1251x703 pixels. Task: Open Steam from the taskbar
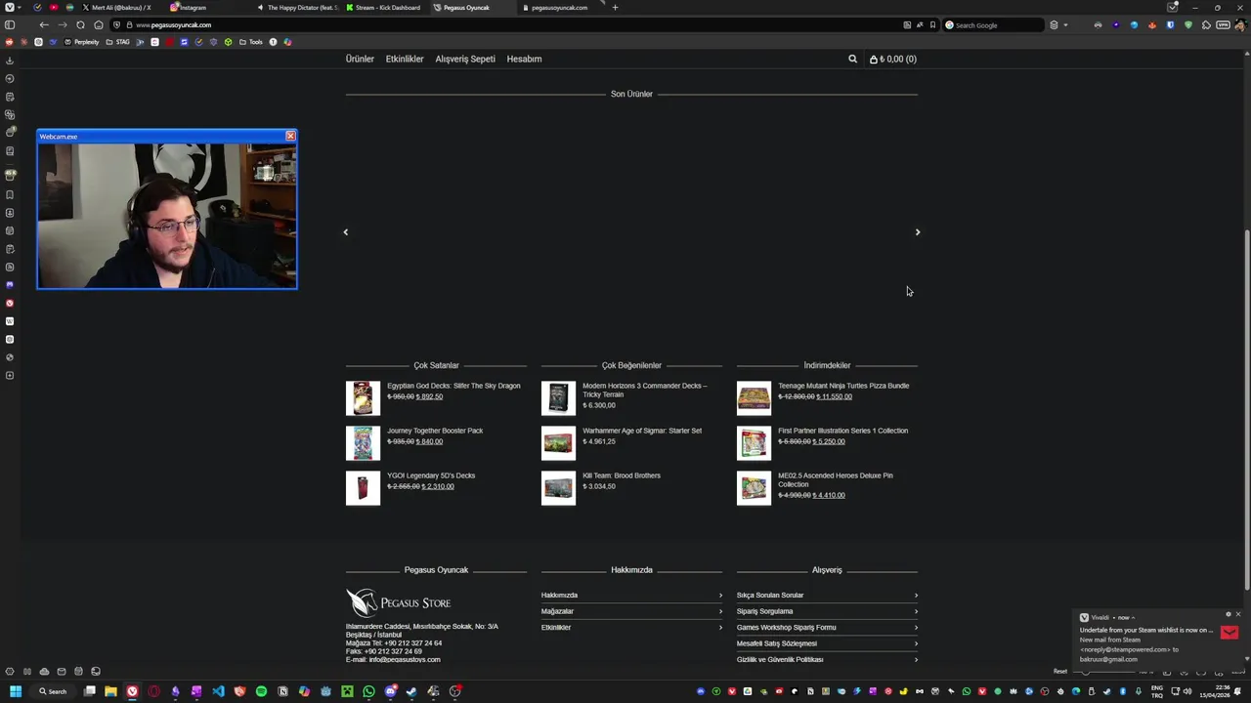(411, 691)
